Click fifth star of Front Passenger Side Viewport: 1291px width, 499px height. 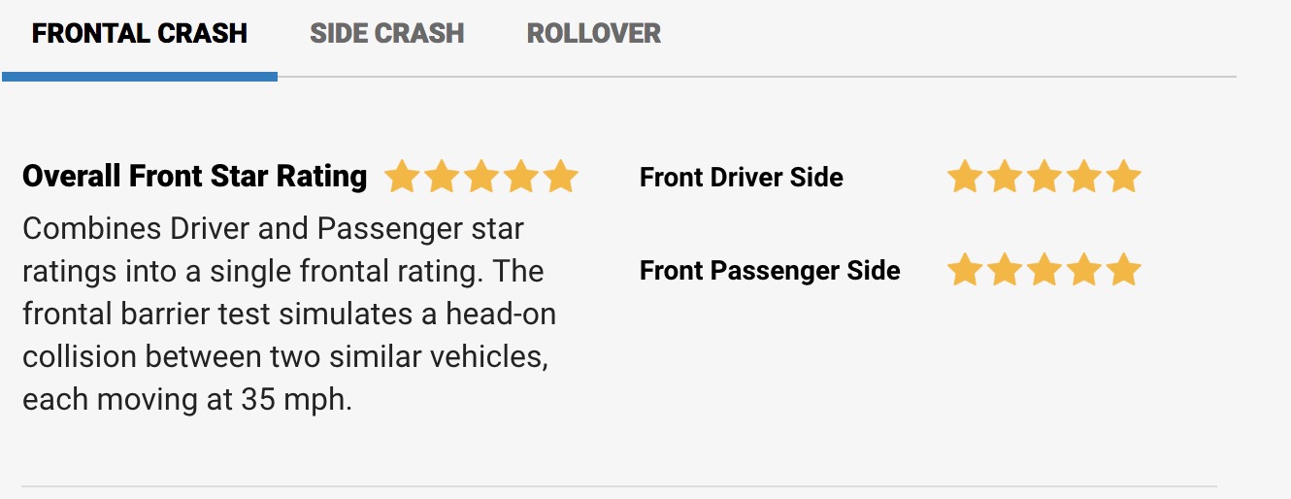click(1123, 270)
